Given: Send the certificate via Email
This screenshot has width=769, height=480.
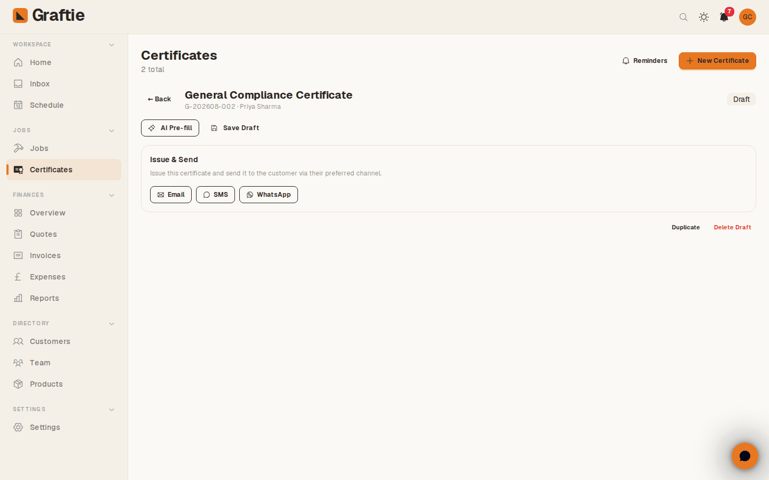Looking at the screenshot, I should point(171,195).
